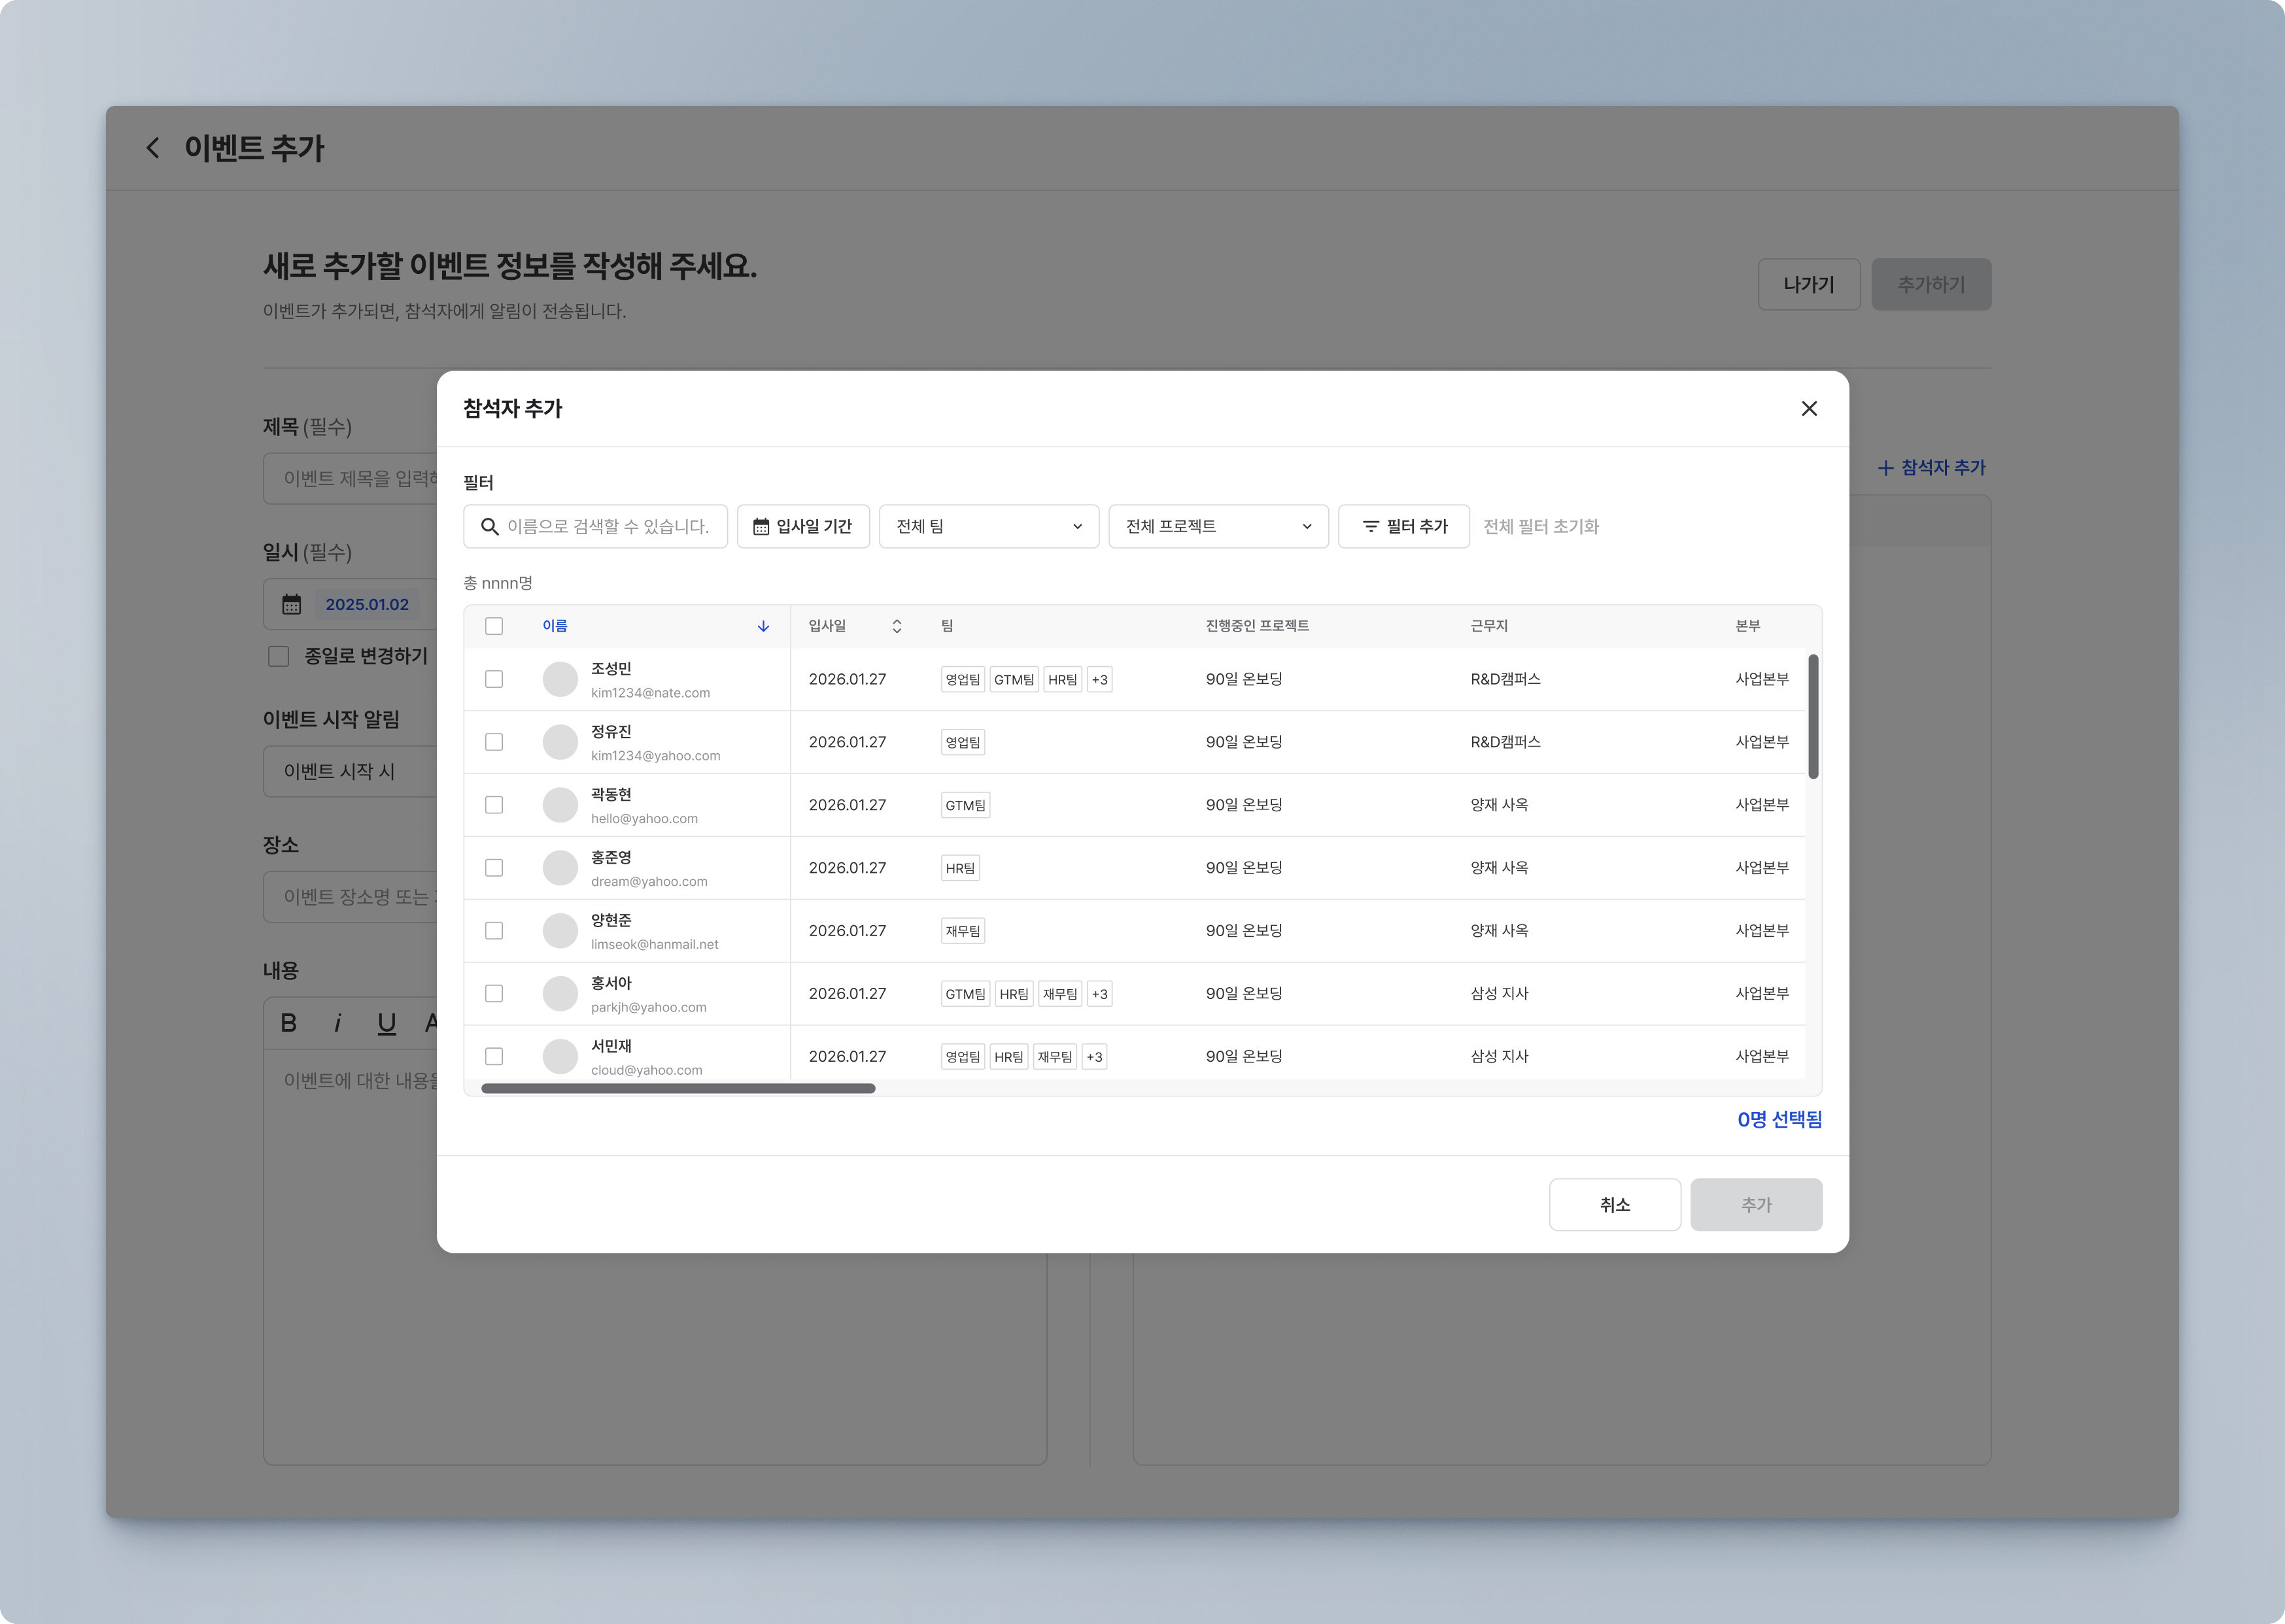This screenshot has width=2285, height=1624.
Task: Click the +3 team badge for 홍서아
Action: click(1099, 993)
